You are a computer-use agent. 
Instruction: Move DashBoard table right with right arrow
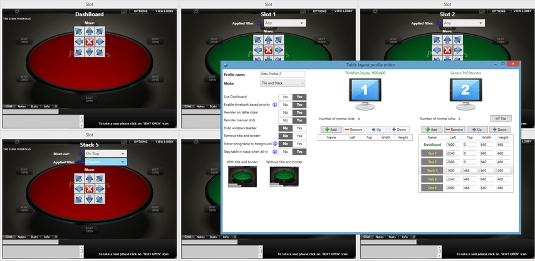pos(100,42)
